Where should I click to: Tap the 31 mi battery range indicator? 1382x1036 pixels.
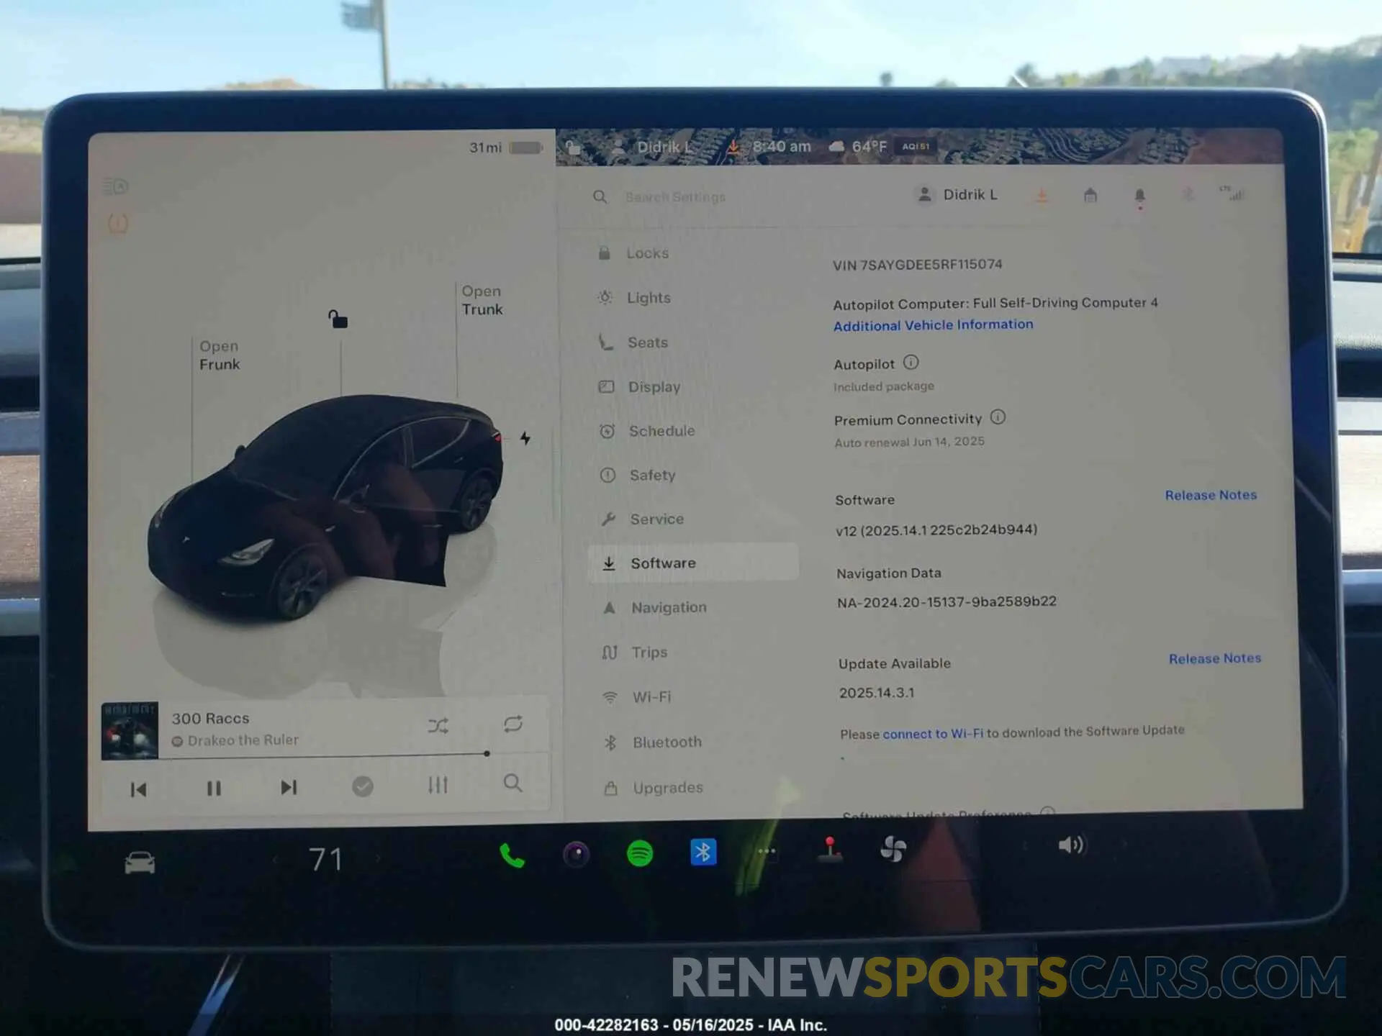tap(506, 147)
